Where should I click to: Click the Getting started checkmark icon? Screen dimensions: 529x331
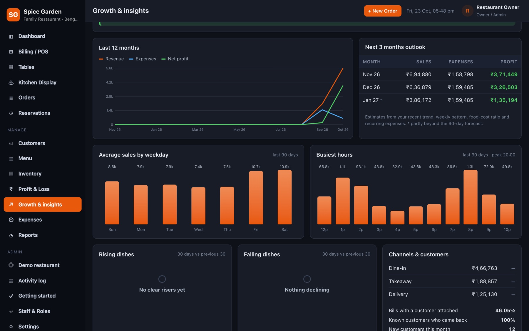tap(11, 296)
